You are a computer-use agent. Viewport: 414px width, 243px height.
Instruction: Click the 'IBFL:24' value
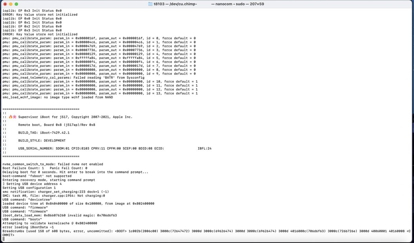tap(205, 149)
